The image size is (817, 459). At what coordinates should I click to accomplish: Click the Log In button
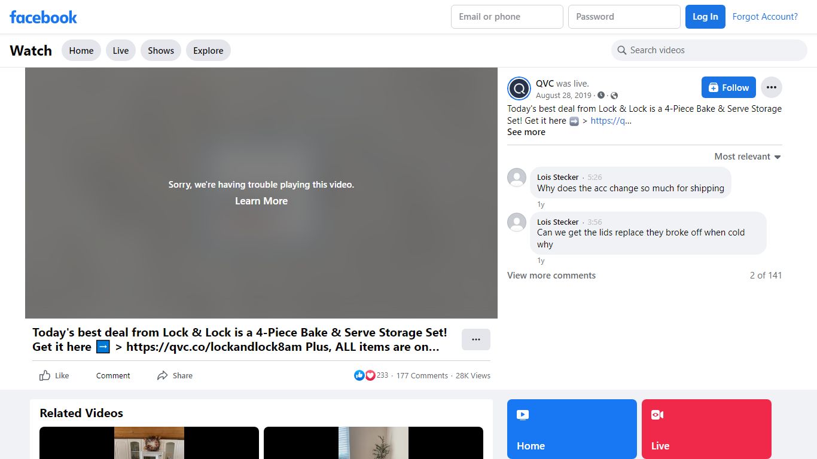point(705,17)
